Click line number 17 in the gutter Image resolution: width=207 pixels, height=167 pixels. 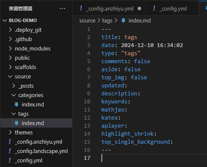[x=87, y=158]
